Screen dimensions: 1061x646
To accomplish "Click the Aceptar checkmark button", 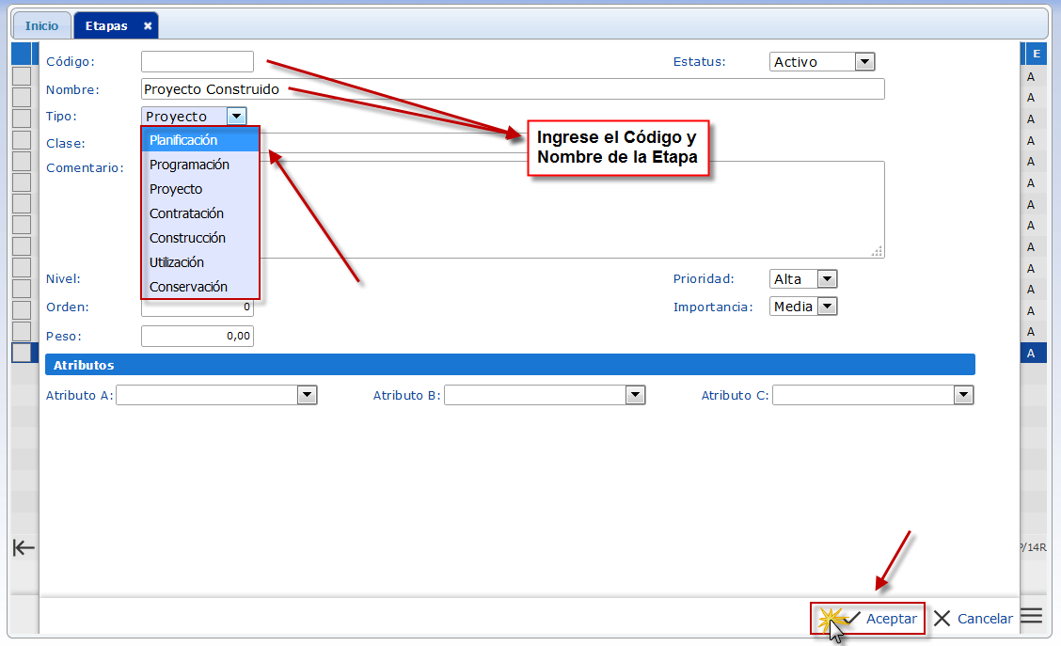I will (x=880, y=619).
